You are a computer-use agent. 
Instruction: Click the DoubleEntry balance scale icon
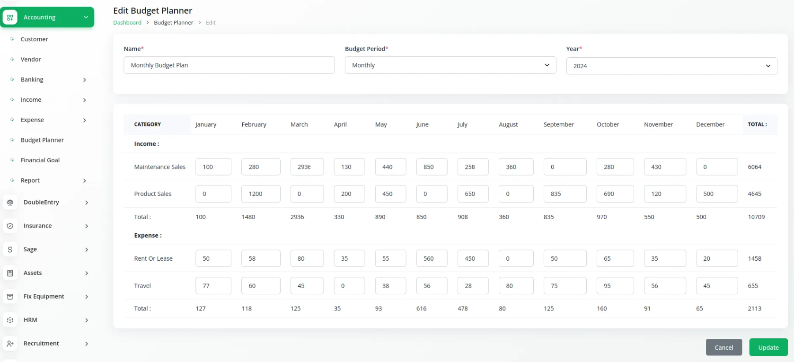[x=10, y=203]
